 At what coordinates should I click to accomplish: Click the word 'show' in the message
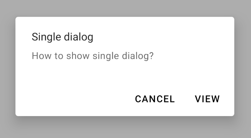click(78, 56)
